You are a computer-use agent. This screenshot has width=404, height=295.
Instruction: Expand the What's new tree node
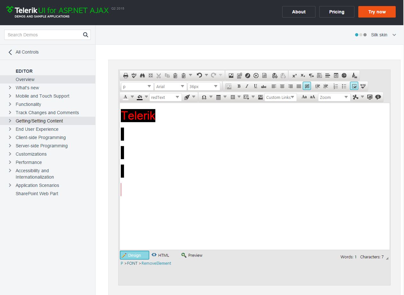[10, 88]
